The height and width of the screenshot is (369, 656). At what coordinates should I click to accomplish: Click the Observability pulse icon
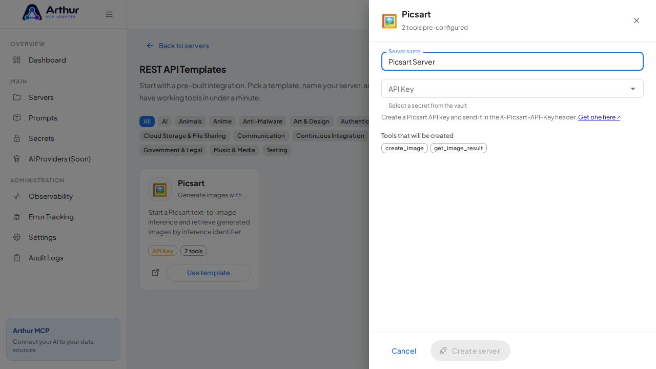pos(17,196)
